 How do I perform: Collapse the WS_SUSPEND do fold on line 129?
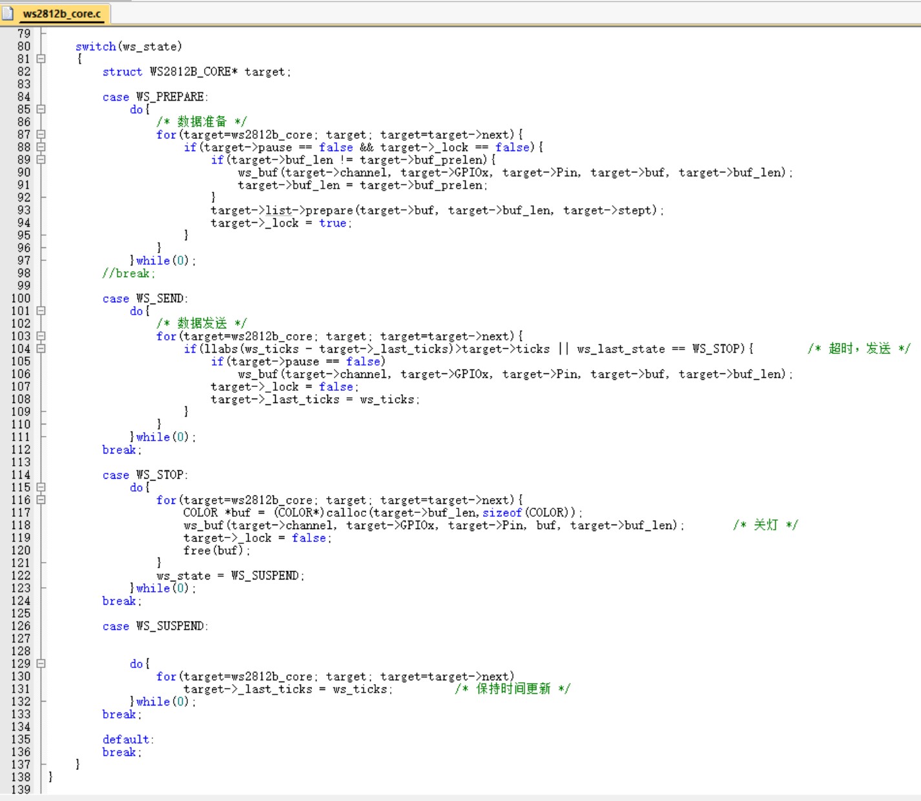41,663
